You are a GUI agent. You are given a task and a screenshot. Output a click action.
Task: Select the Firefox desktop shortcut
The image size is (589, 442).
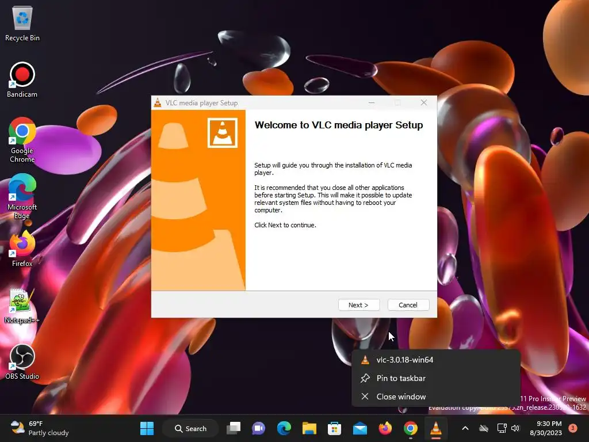pos(22,249)
